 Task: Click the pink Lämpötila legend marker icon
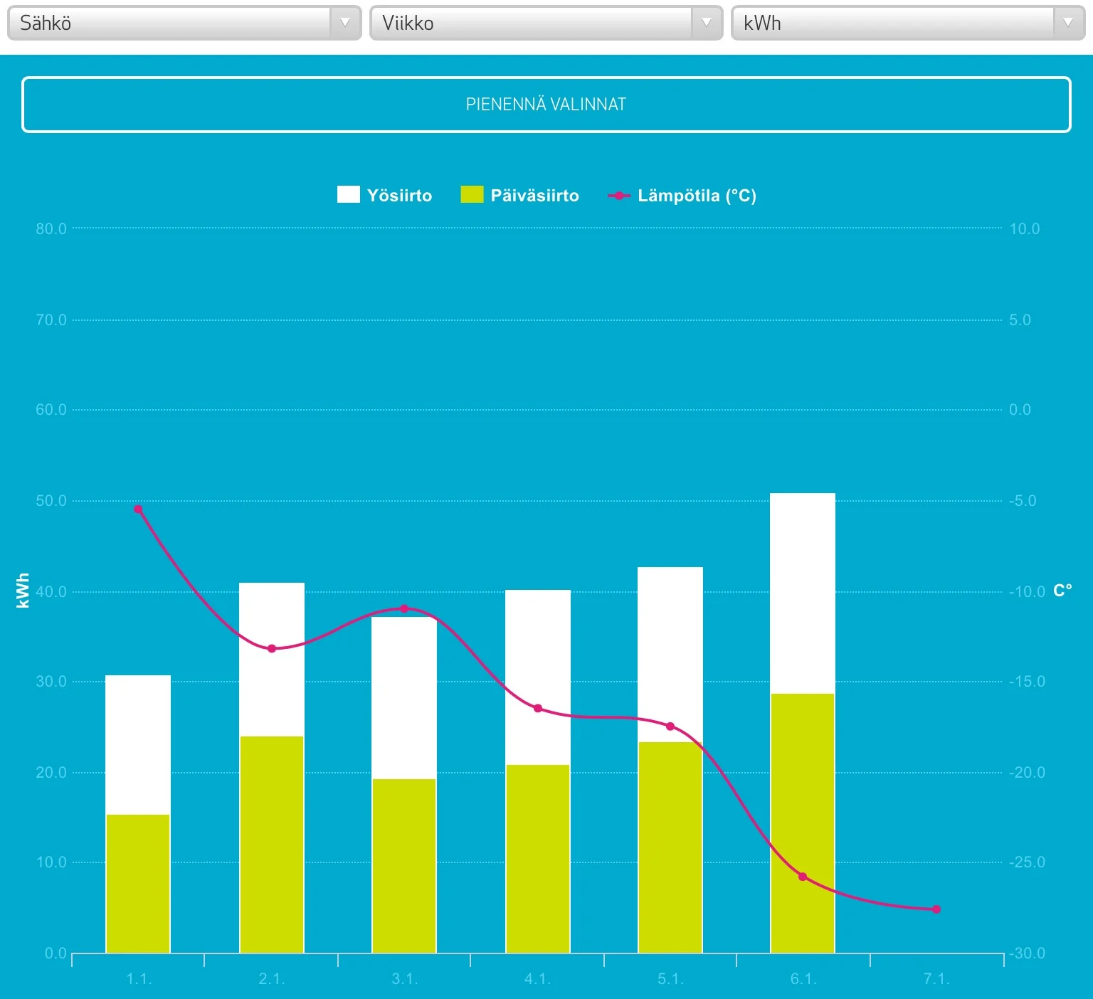point(619,196)
